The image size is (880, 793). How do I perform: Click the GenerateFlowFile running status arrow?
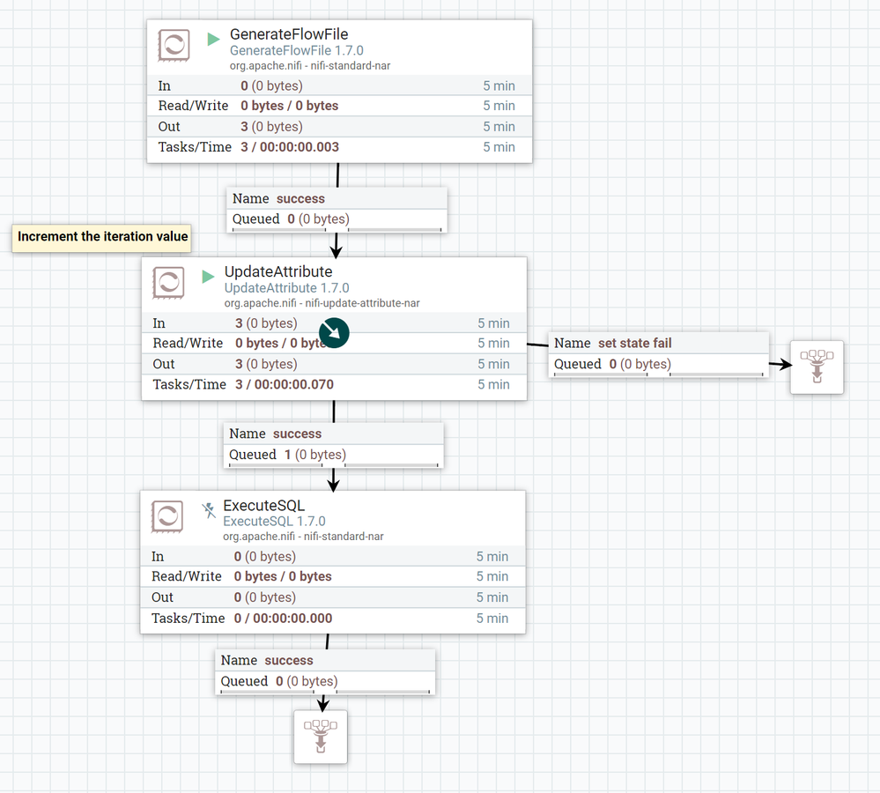tap(213, 39)
